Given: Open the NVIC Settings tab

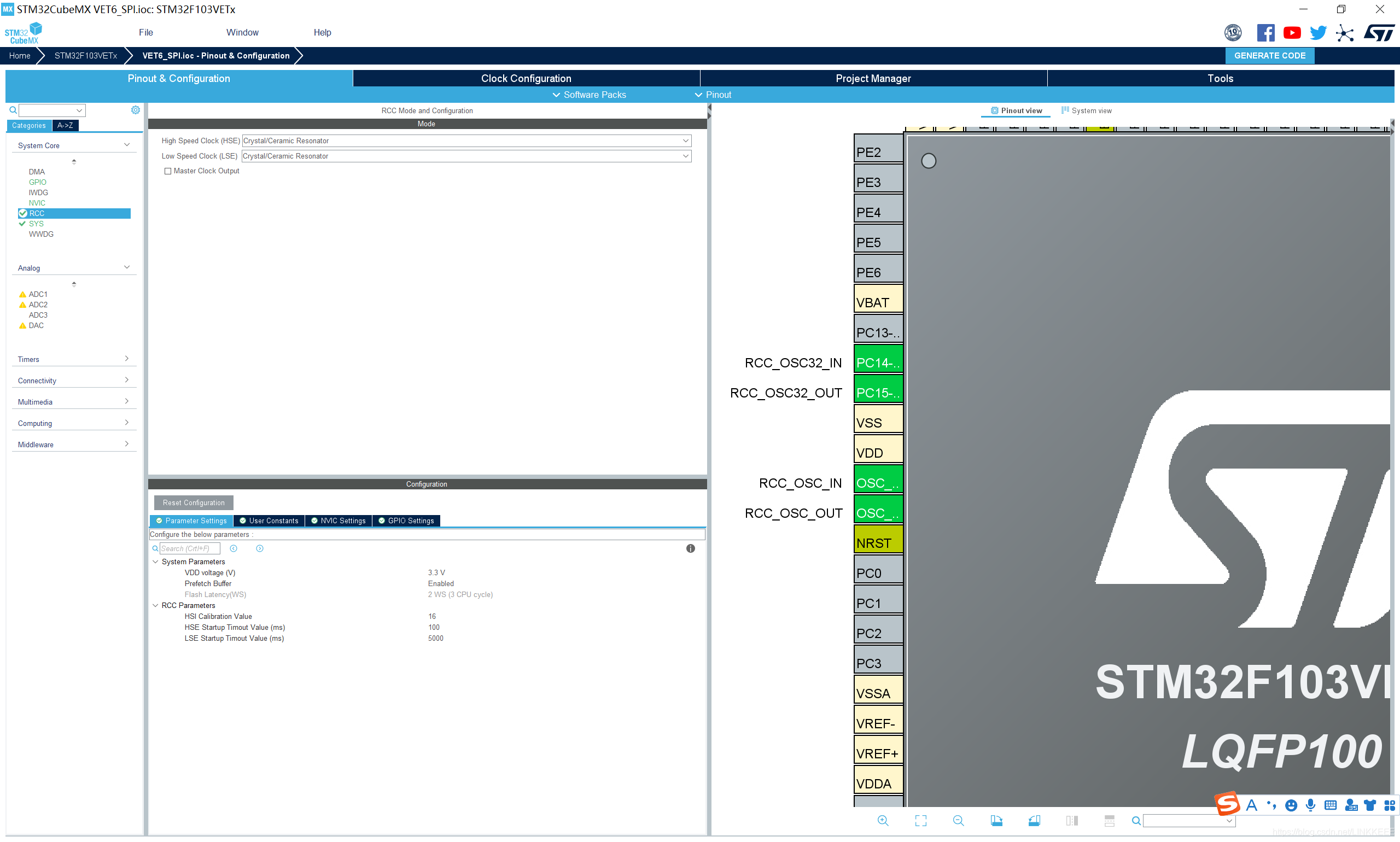Looking at the screenshot, I should click(338, 521).
